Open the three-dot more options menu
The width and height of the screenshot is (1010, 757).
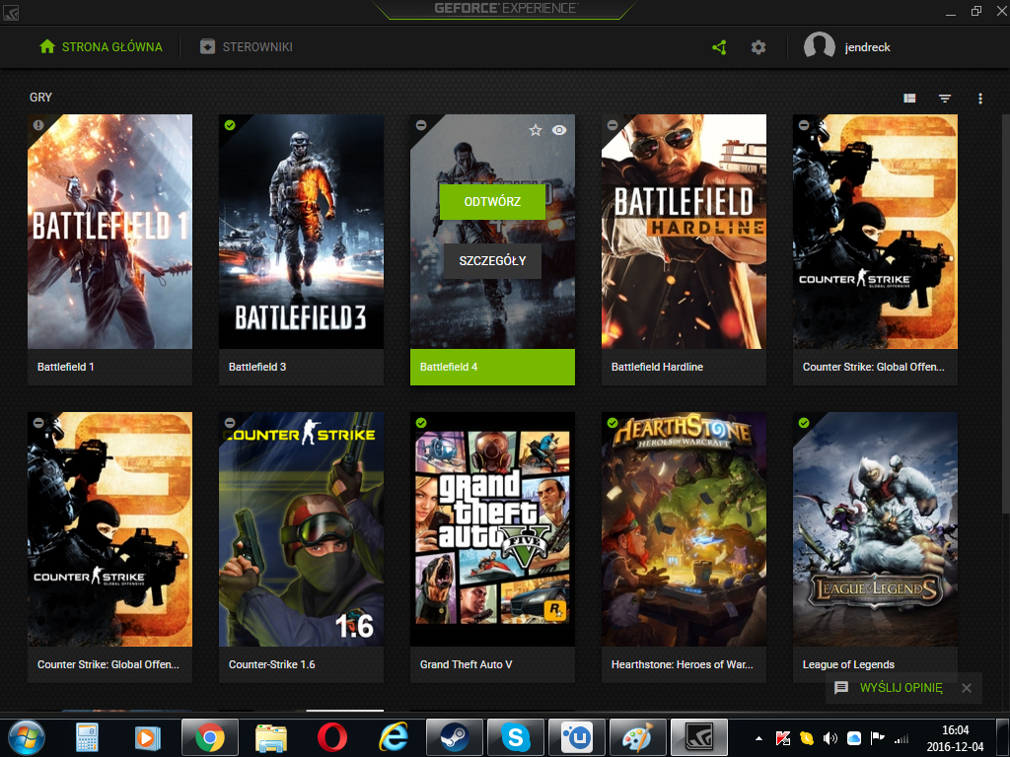[980, 98]
